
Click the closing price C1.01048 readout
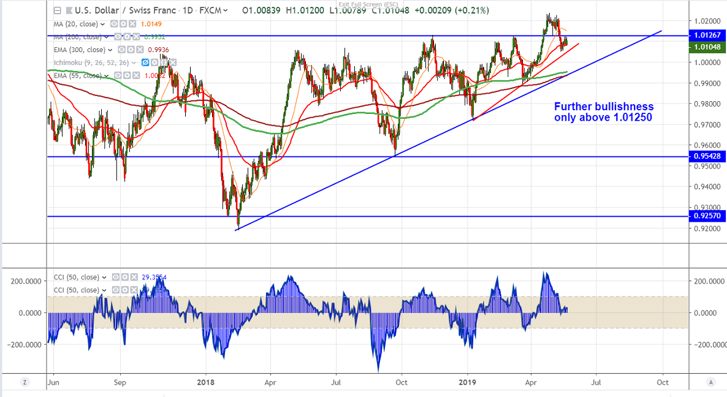click(x=390, y=10)
